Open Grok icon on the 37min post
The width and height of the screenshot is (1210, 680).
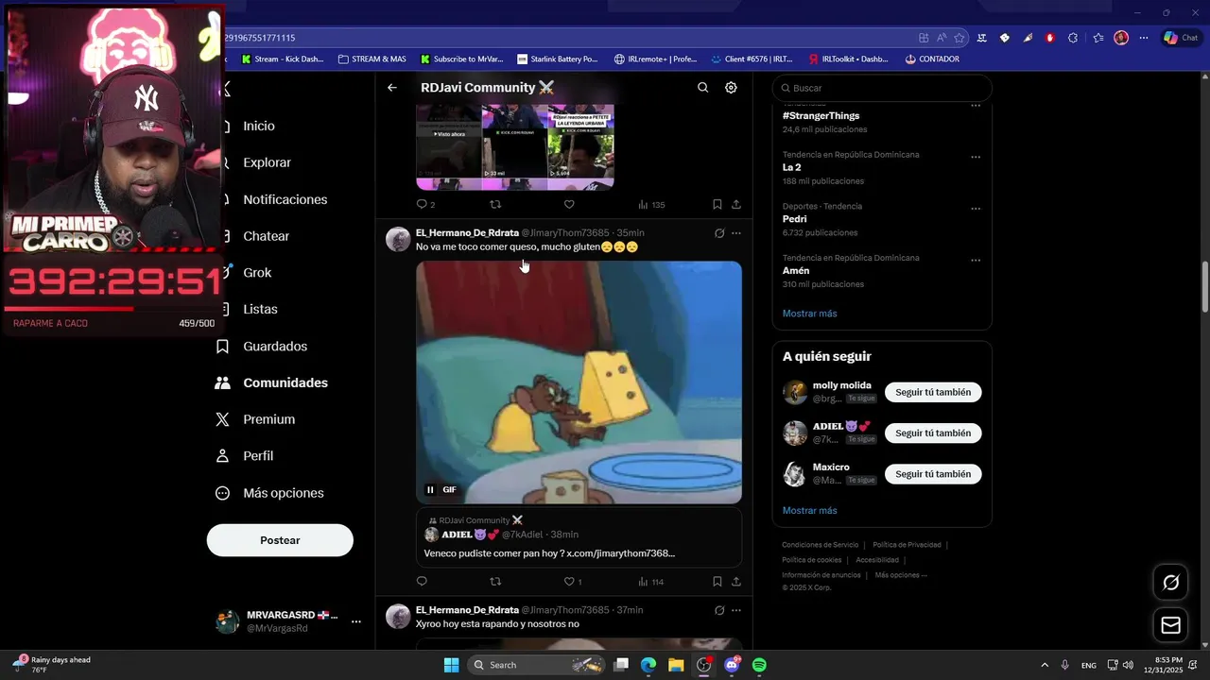tap(719, 610)
